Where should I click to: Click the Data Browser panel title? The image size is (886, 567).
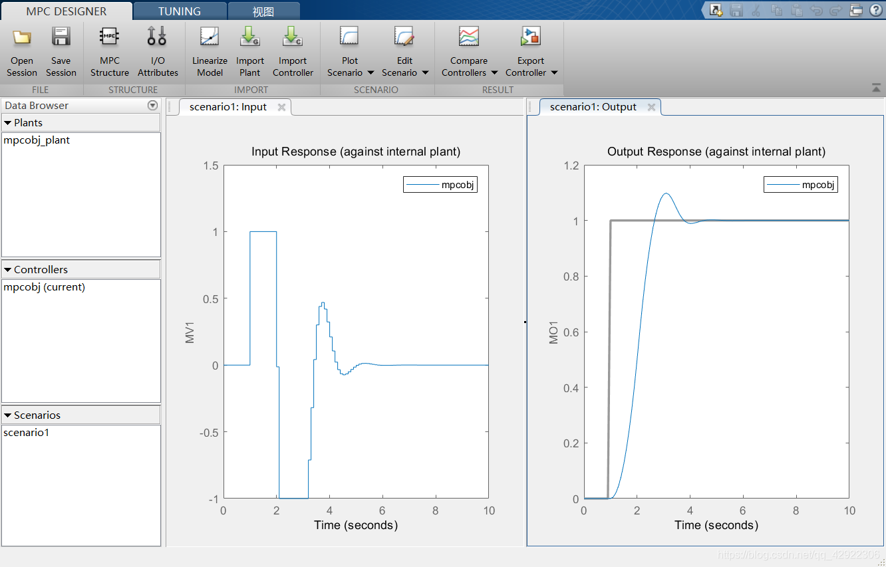point(37,106)
